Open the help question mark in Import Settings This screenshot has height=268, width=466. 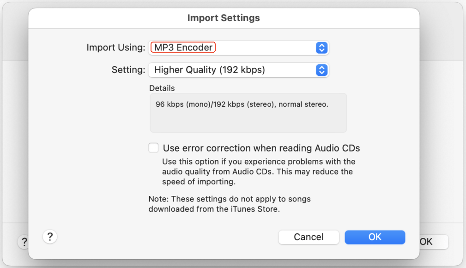click(50, 237)
